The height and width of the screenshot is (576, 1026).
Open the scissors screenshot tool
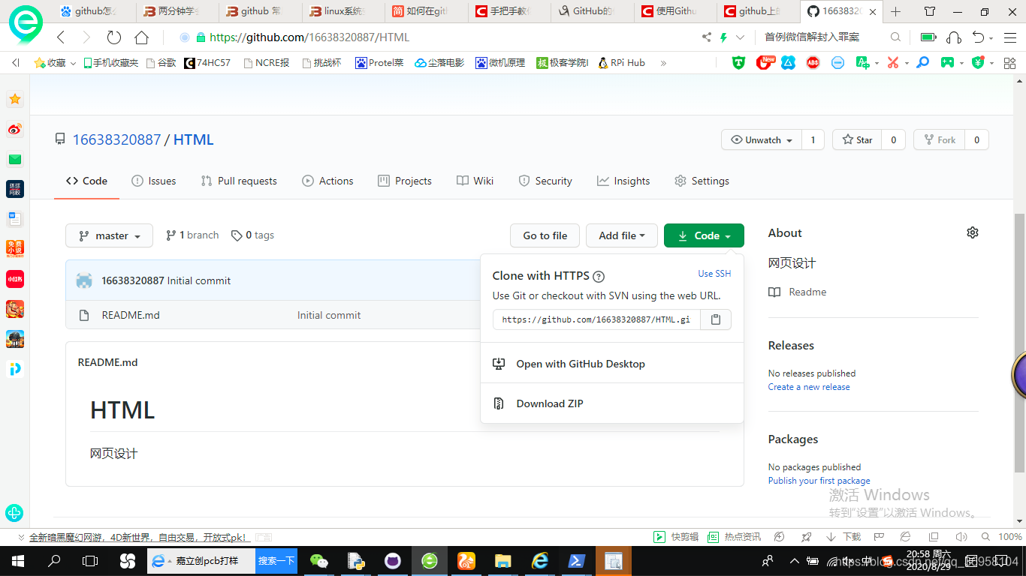click(892, 63)
